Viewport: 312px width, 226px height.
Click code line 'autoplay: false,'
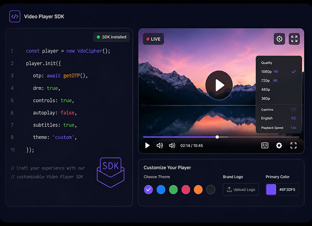(x=55, y=113)
